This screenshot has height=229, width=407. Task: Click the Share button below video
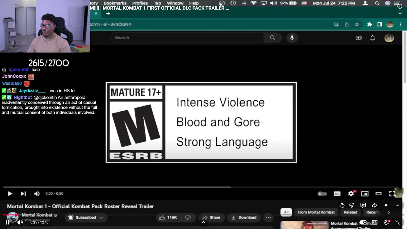(x=211, y=218)
